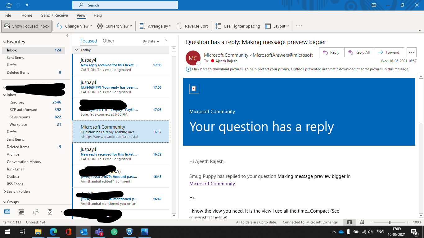Select Inbox in Favorites with 124 unread
This screenshot has height=238, width=424.
pyautogui.click(x=33, y=50)
